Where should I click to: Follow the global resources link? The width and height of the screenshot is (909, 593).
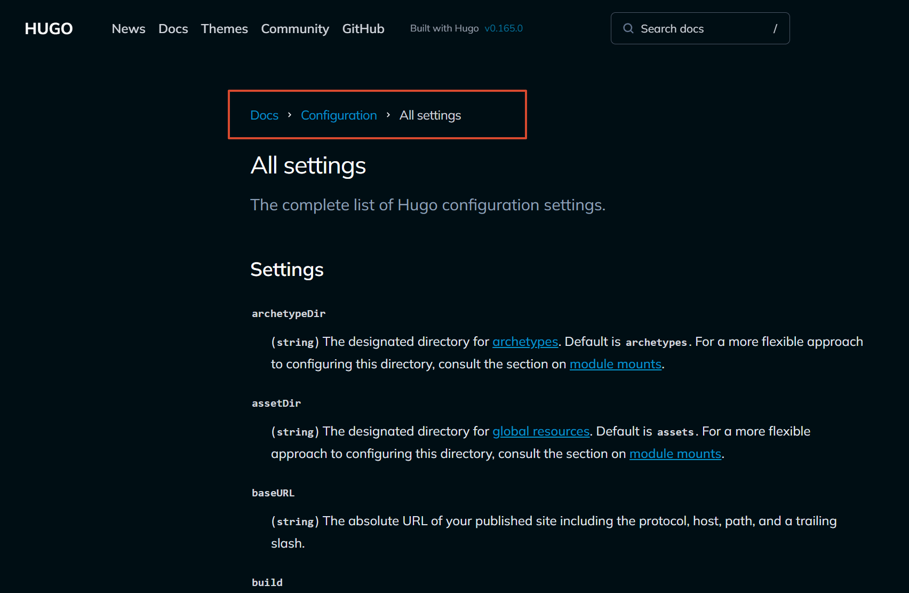541,431
